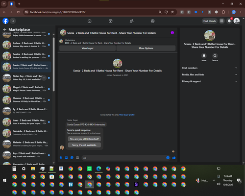Click the chat list scroll-down arrow

tap(53, 163)
